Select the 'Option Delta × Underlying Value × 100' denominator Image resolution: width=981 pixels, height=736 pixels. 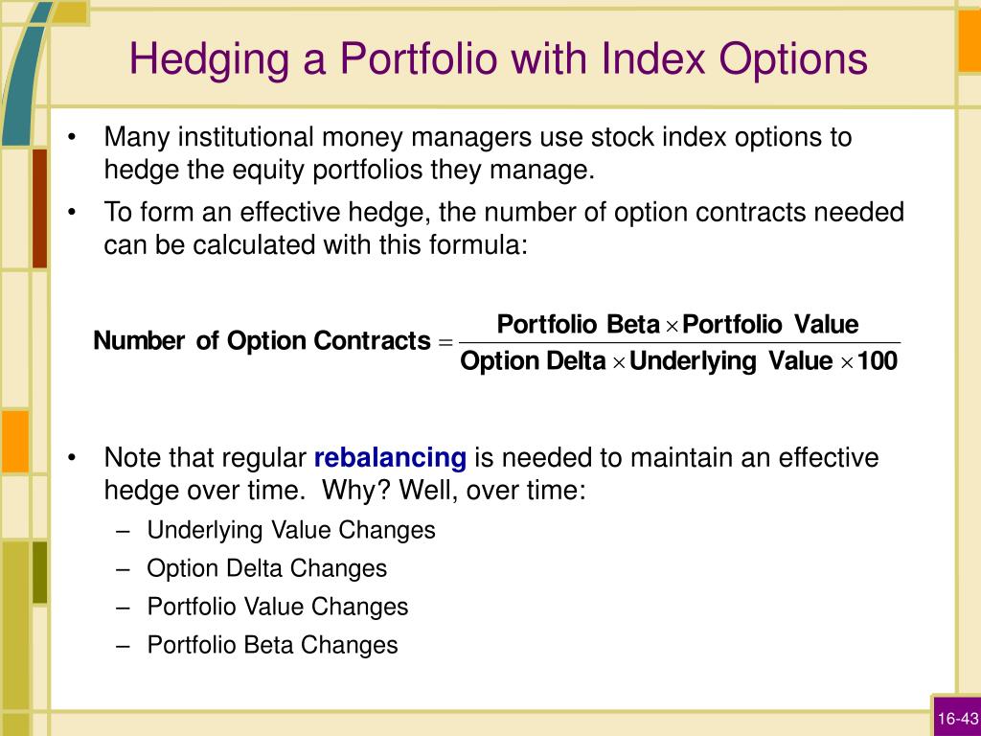coord(679,361)
